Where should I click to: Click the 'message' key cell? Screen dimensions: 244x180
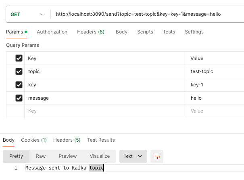(106, 98)
